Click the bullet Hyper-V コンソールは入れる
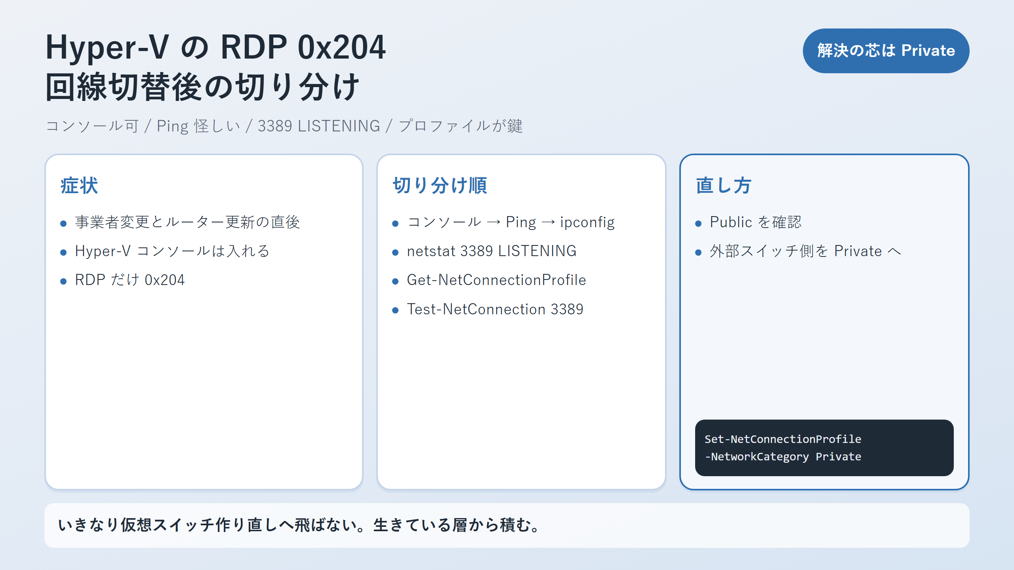 (x=172, y=251)
